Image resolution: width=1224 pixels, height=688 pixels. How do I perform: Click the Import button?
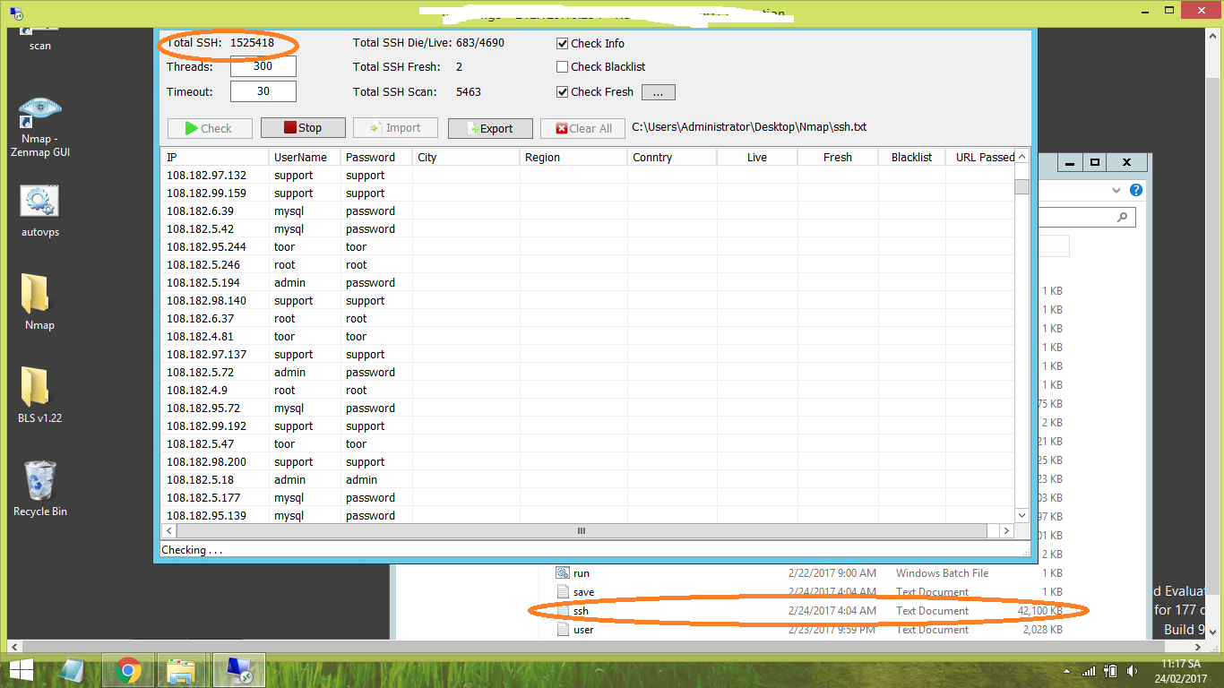(x=395, y=128)
